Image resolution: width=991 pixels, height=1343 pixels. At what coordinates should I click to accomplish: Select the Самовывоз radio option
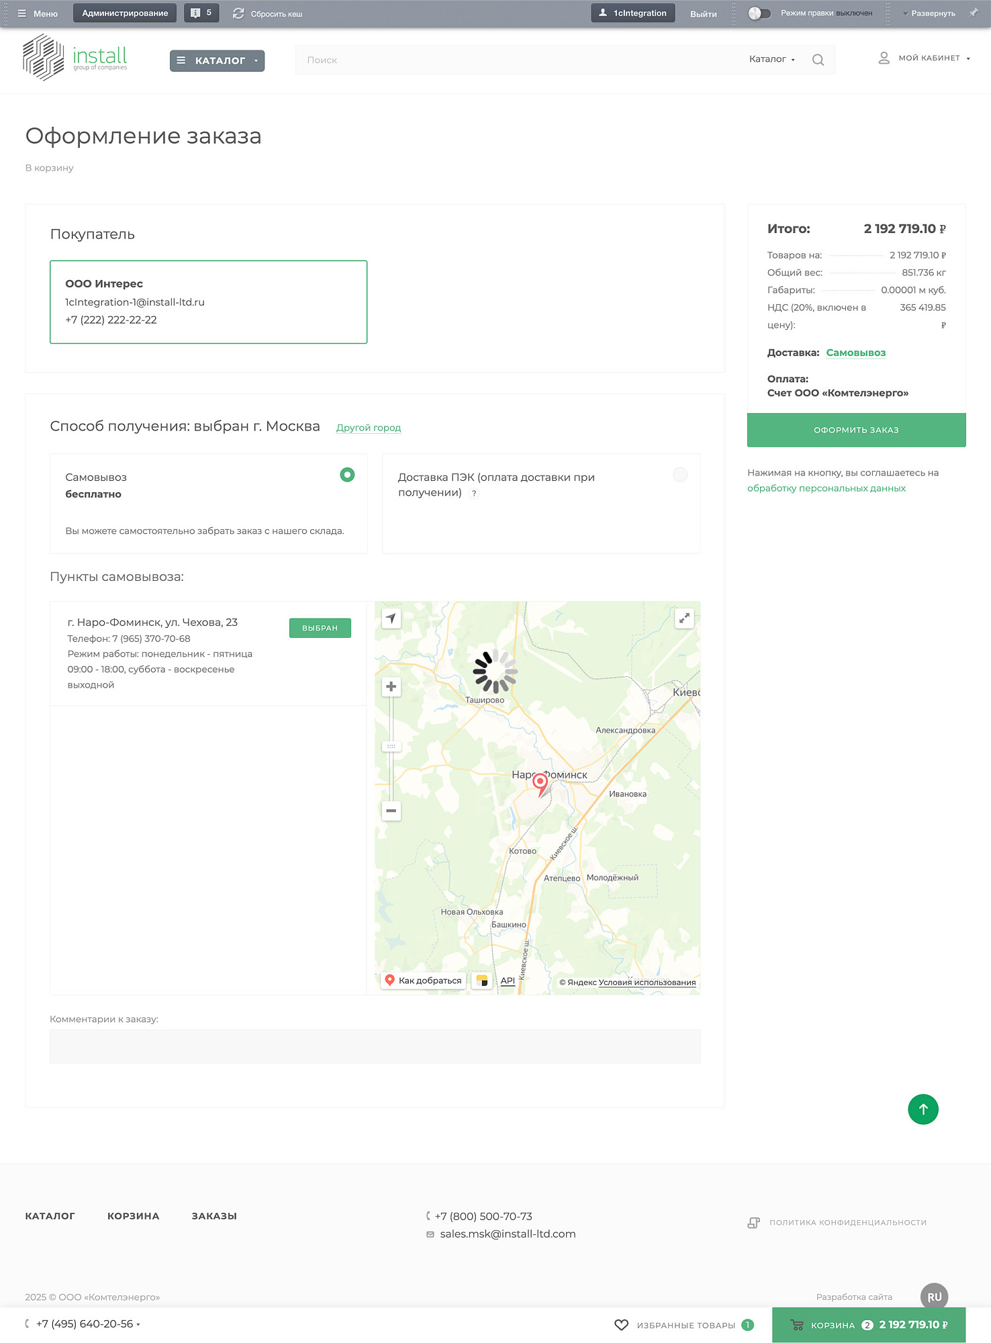[347, 475]
